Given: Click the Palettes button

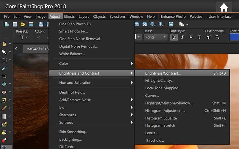Looking at the screenshot, I should [x=196, y=17].
